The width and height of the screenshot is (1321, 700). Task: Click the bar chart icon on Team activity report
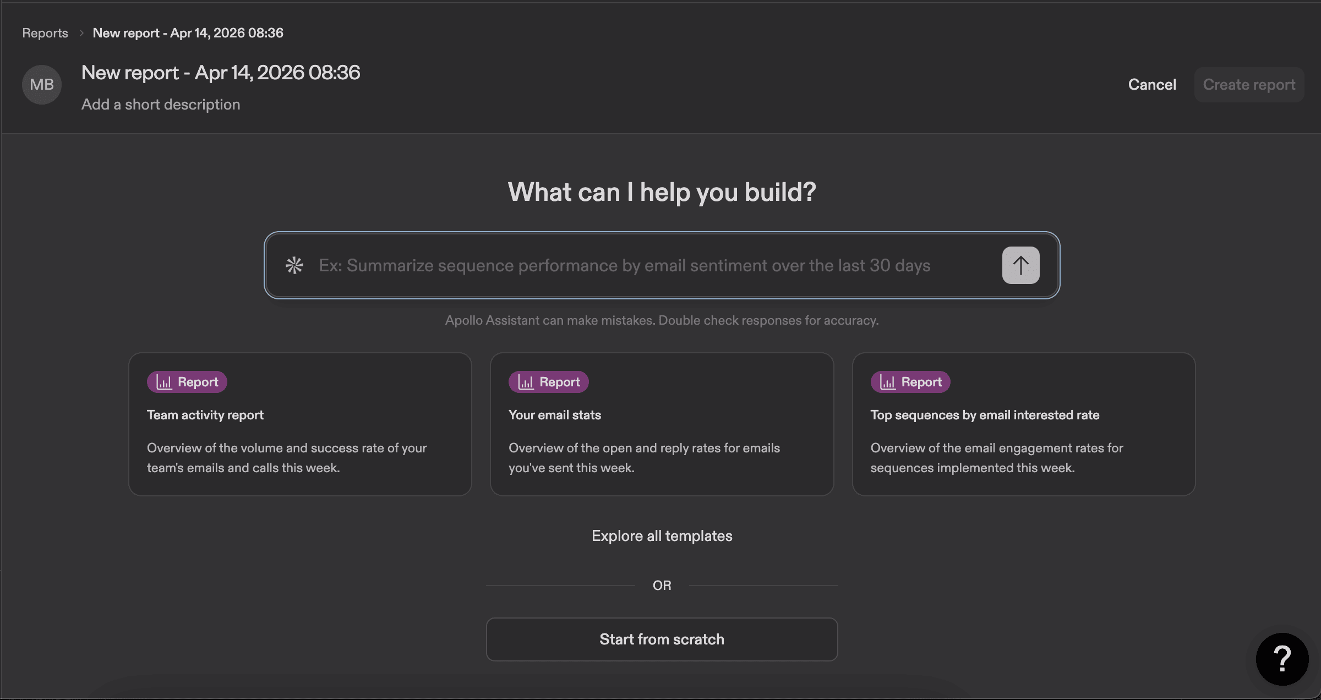pos(163,381)
